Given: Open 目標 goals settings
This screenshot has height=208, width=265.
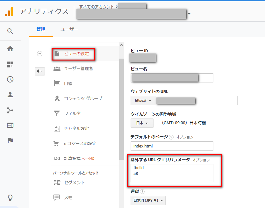Looking at the screenshot, I should tap(85, 83).
